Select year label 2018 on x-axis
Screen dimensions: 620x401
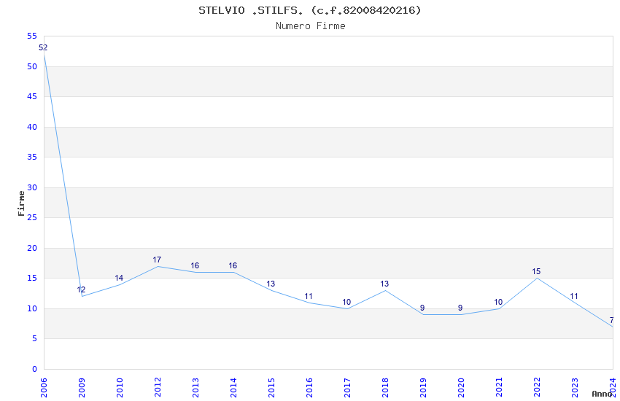(385, 388)
